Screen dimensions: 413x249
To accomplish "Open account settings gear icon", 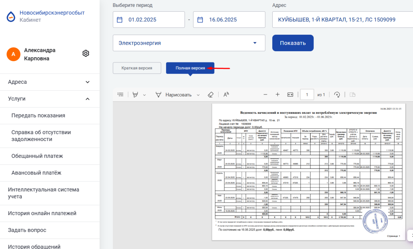I will (86, 54).
